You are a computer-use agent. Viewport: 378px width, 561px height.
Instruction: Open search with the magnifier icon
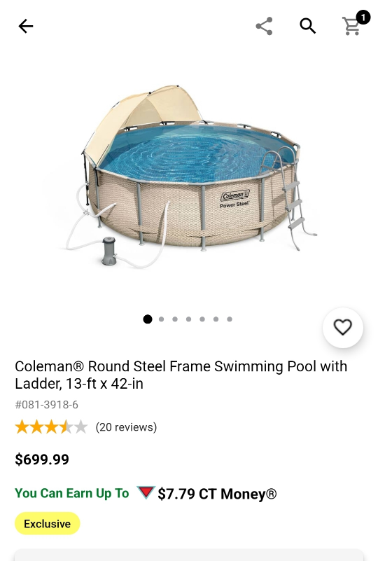pos(308,26)
